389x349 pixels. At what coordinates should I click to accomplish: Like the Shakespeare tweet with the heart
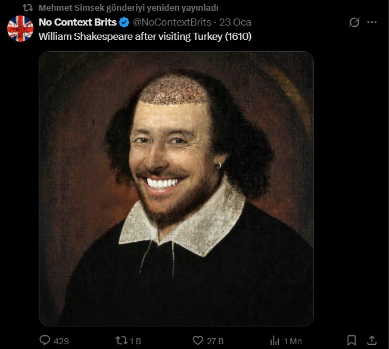198,341
